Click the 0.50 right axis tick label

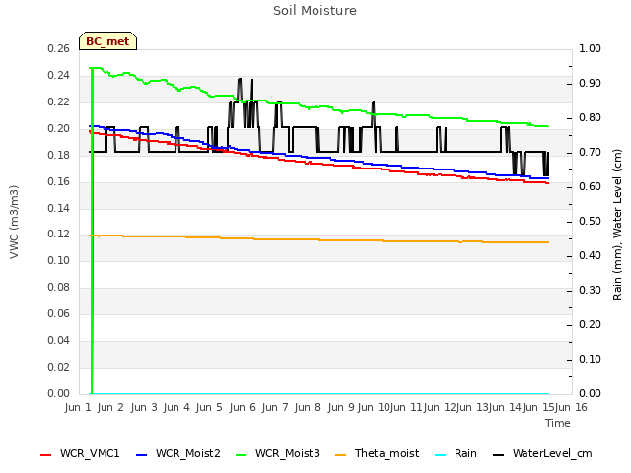tap(590, 221)
